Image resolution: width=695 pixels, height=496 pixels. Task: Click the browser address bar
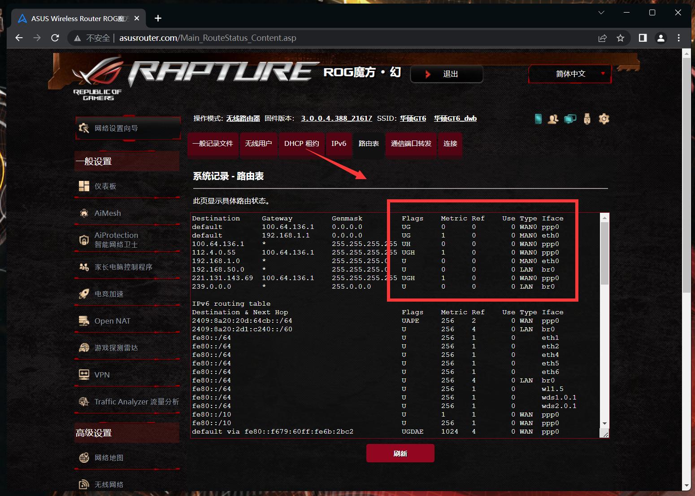[314, 38]
